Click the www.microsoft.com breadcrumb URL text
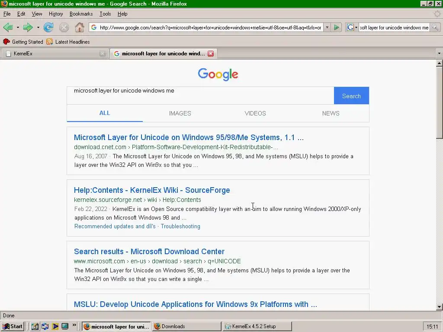 coord(157,261)
